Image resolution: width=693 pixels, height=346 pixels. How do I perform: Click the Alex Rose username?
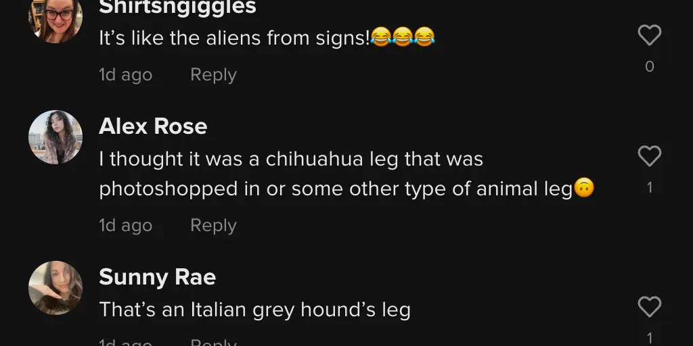(x=153, y=126)
